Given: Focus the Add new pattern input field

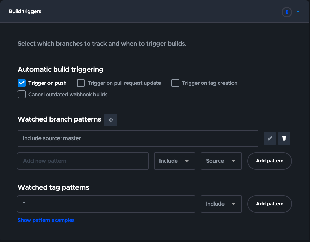Looking at the screenshot, I should pyautogui.click(x=83, y=161).
